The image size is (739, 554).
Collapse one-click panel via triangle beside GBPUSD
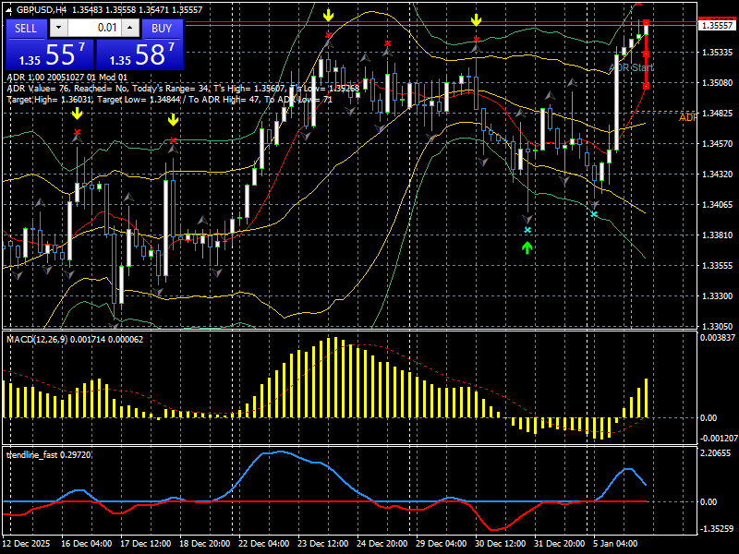[10, 9]
